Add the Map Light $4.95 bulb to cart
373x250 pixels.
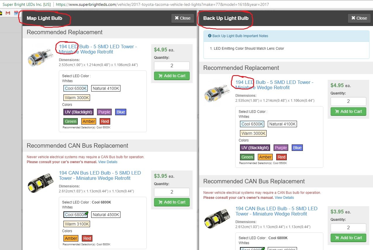pos(172,76)
